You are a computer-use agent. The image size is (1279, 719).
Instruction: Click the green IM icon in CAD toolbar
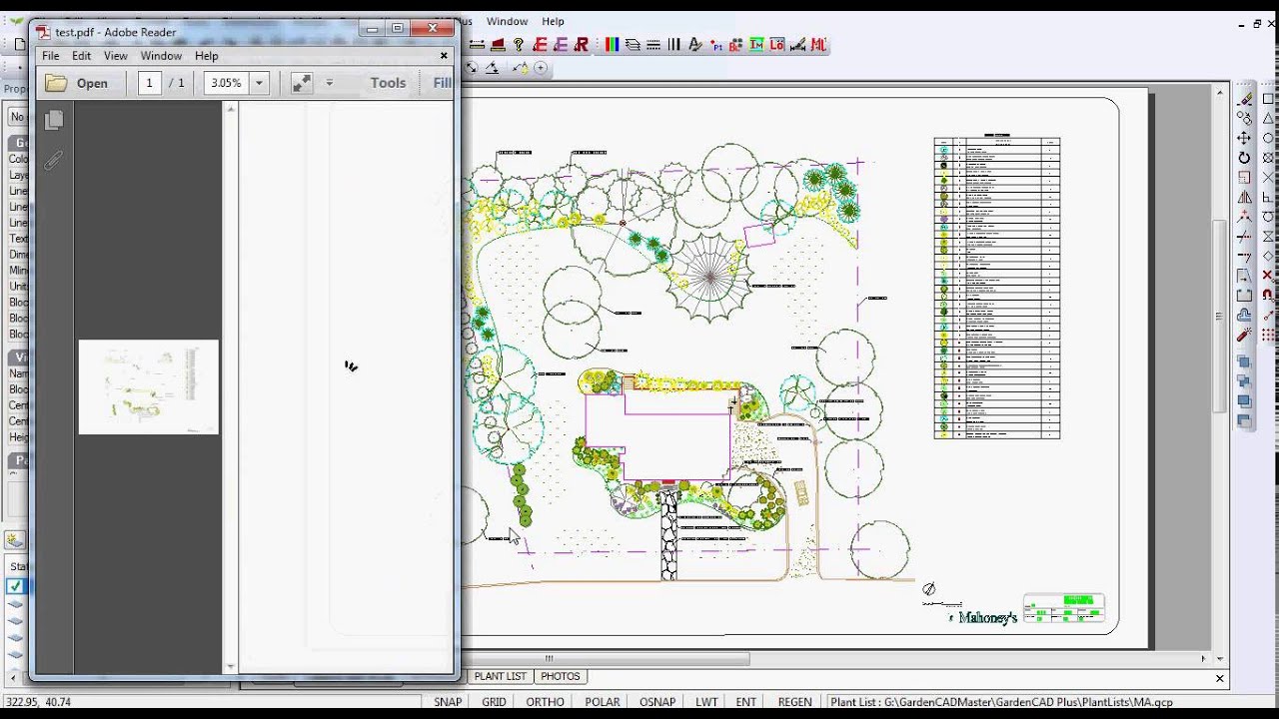[756, 45]
